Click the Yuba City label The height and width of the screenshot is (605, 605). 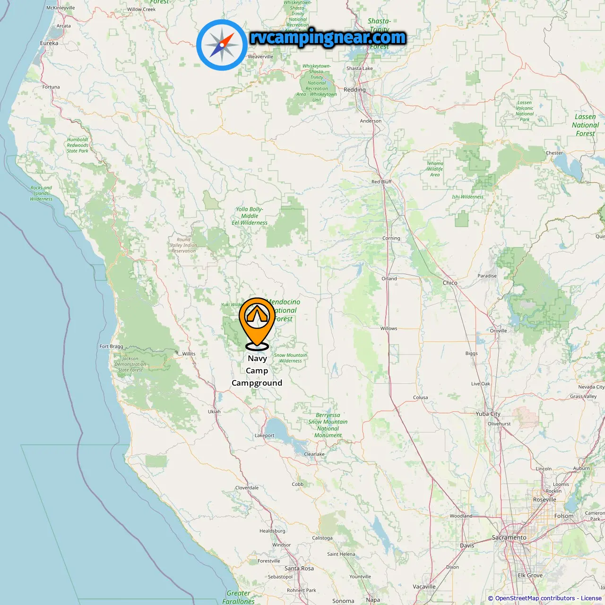[x=488, y=414]
